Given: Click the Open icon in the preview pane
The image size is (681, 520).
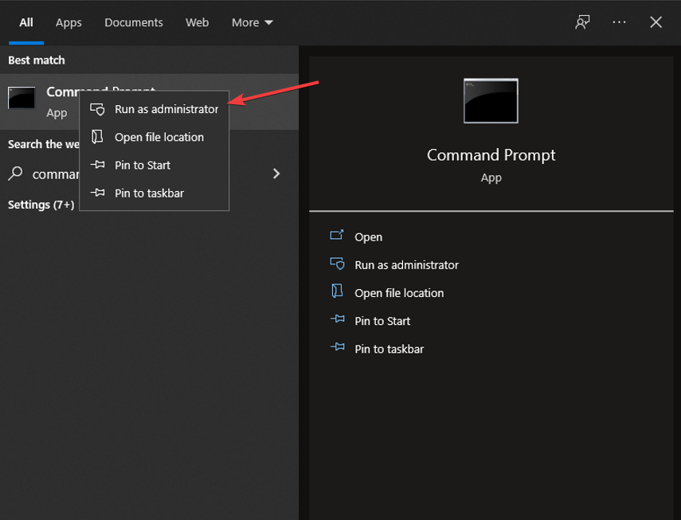Looking at the screenshot, I should pyautogui.click(x=337, y=237).
